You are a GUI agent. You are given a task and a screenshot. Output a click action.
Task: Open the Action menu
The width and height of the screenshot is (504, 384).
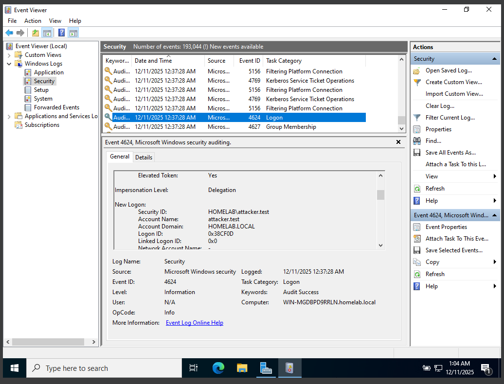[x=33, y=21]
